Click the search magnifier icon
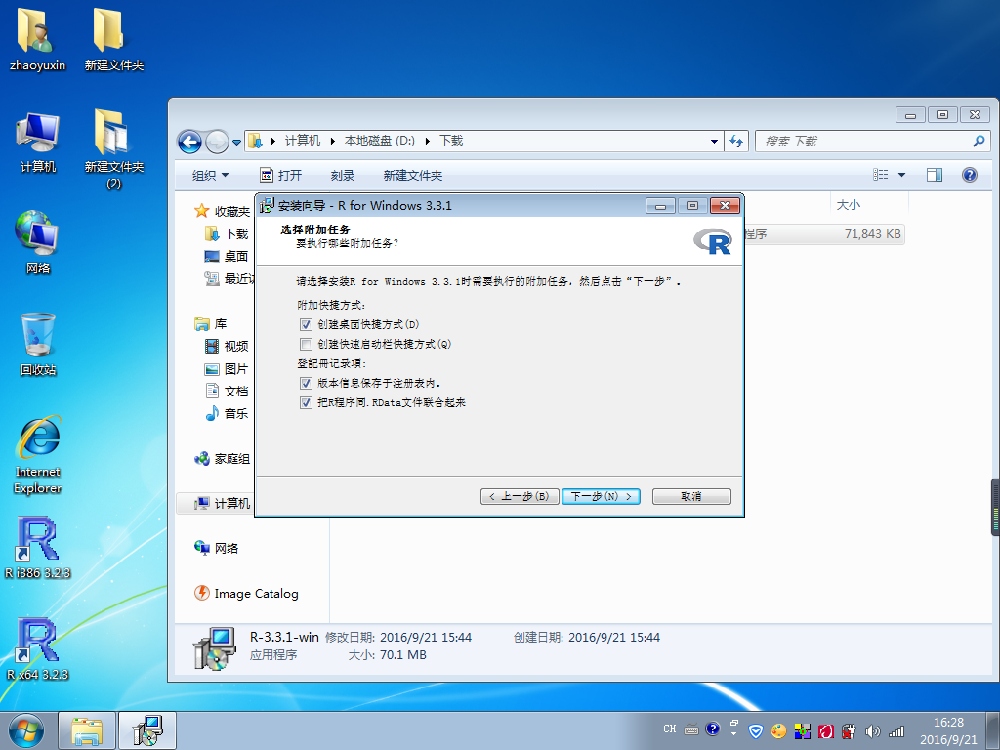 [979, 141]
